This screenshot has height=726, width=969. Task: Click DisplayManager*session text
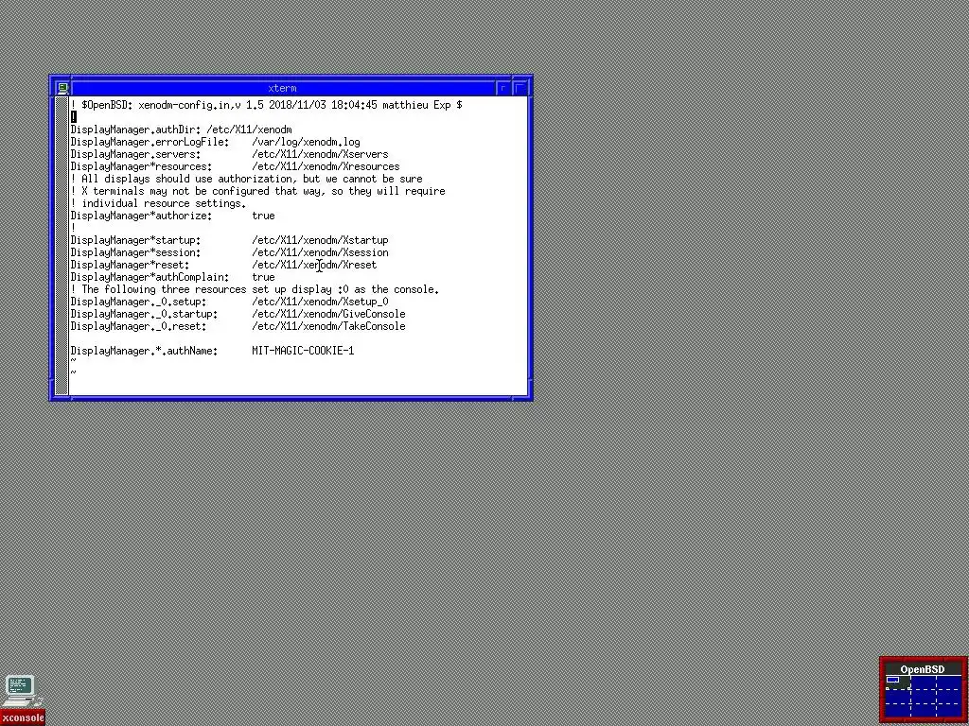[x=135, y=252]
